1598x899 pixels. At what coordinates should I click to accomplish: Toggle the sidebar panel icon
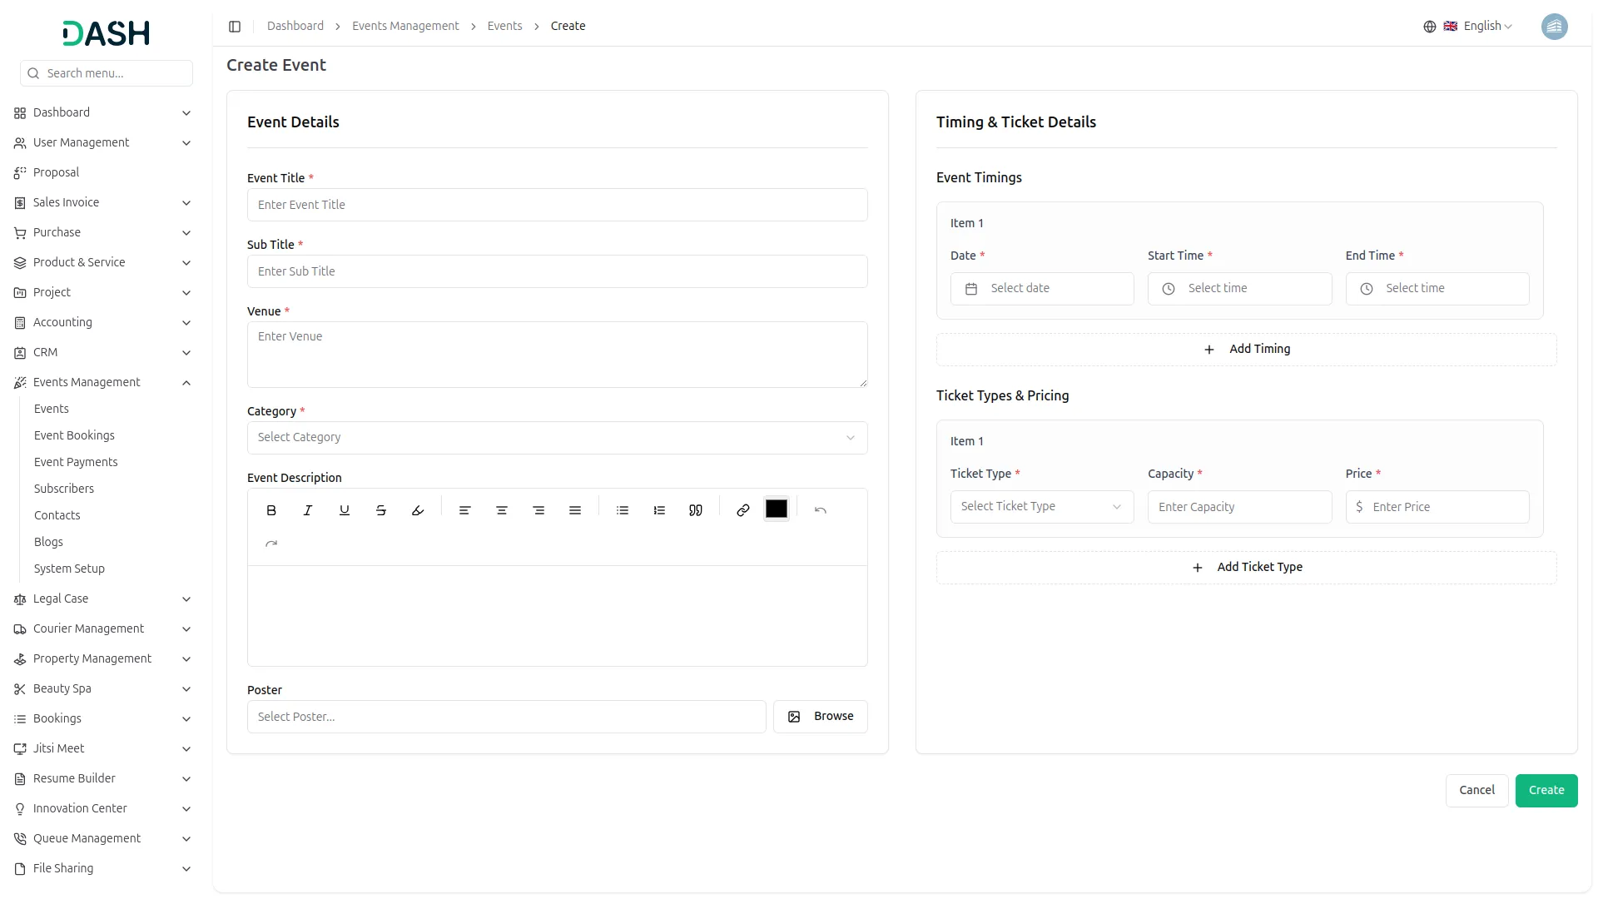[x=235, y=27]
